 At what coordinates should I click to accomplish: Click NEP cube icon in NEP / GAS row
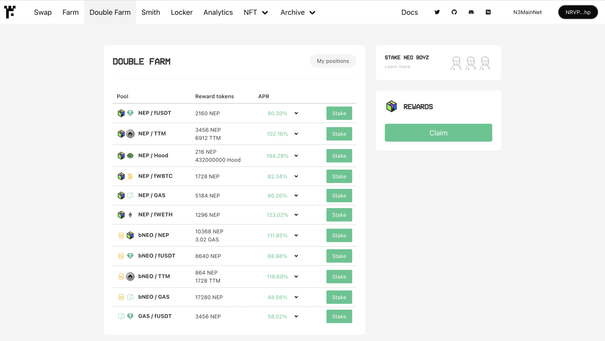121,195
